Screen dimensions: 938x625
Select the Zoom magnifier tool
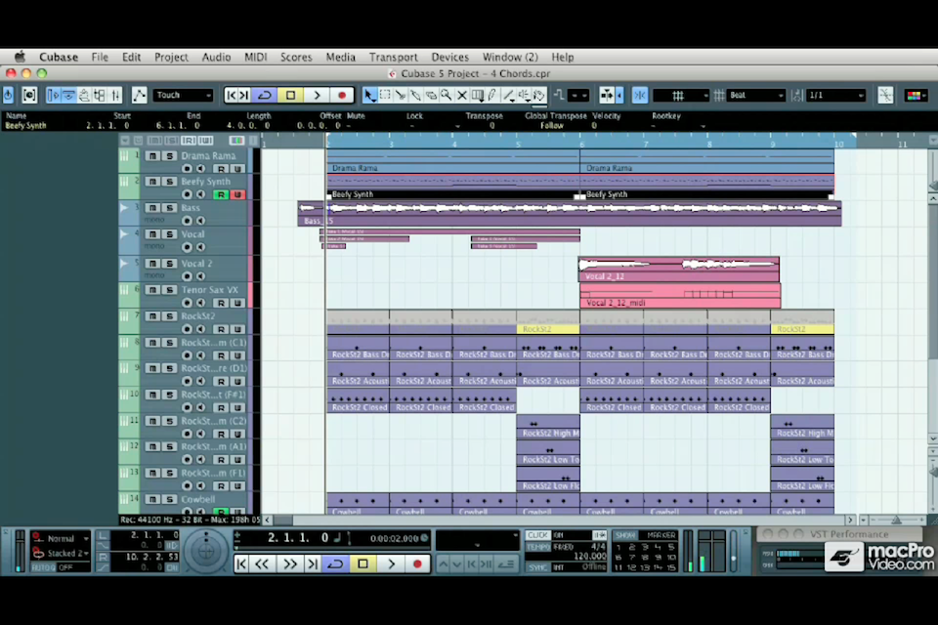[x=447, y=95]
